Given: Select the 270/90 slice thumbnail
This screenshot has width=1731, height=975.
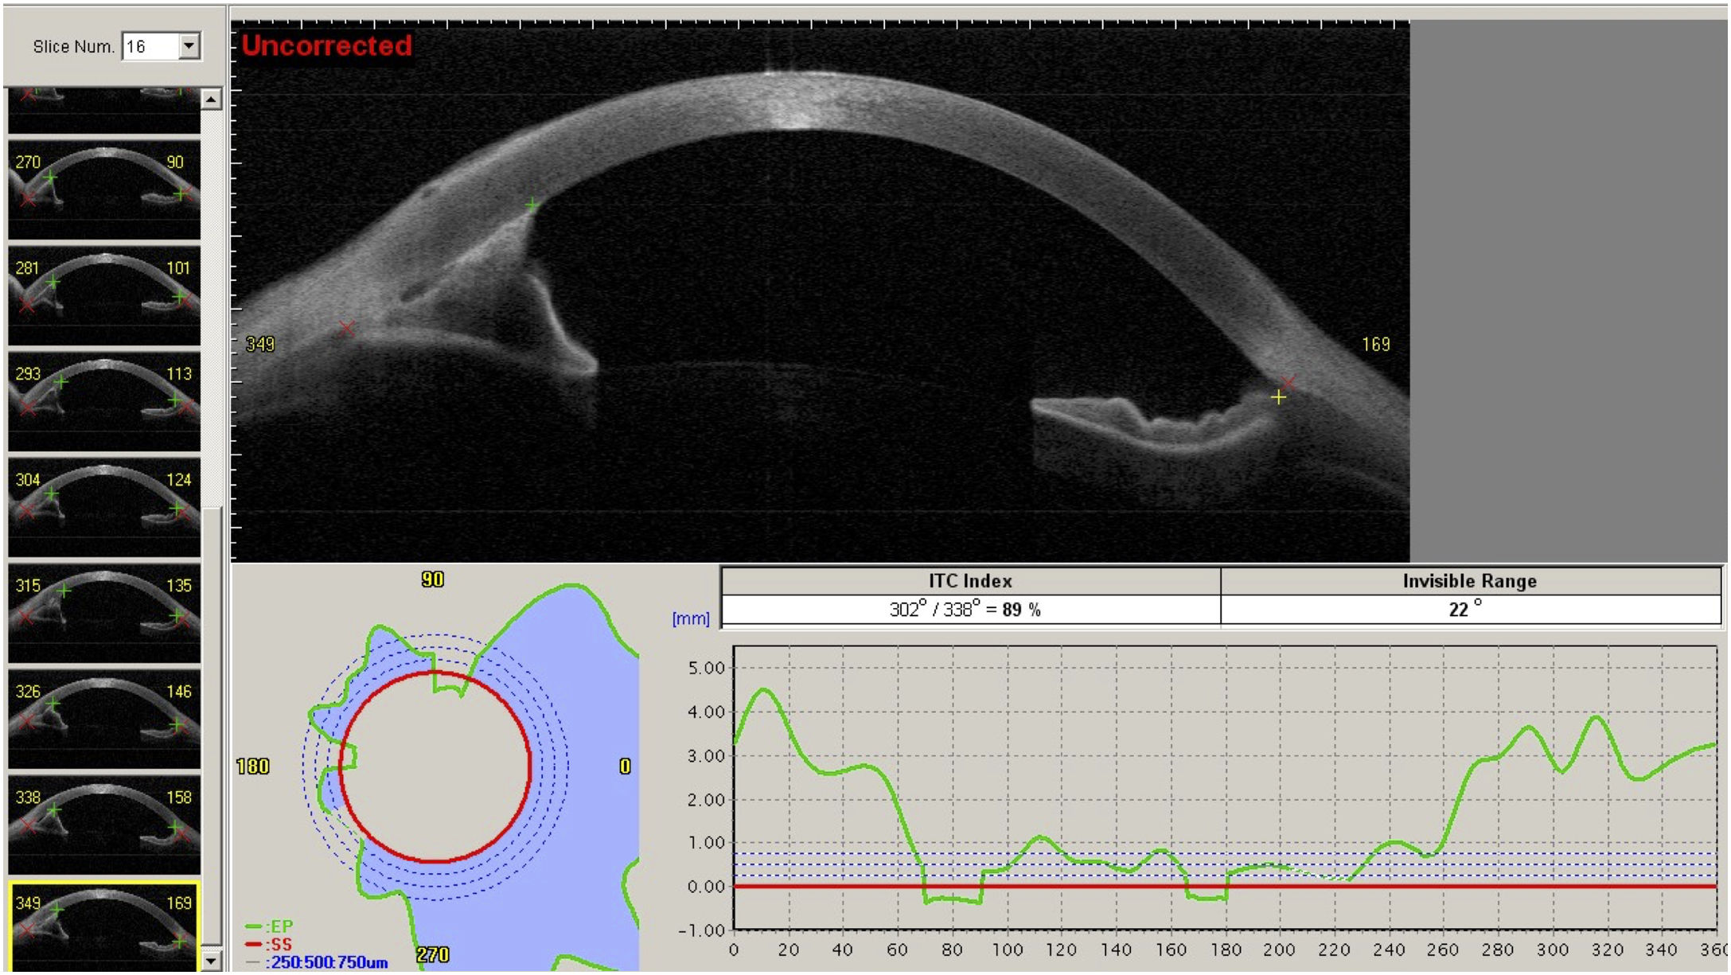Looking at the screenshot, I should coord(103,189).
